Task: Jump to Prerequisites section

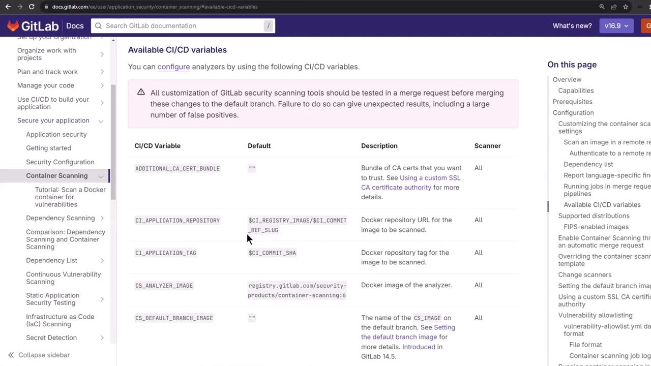Action: (573, 102)
